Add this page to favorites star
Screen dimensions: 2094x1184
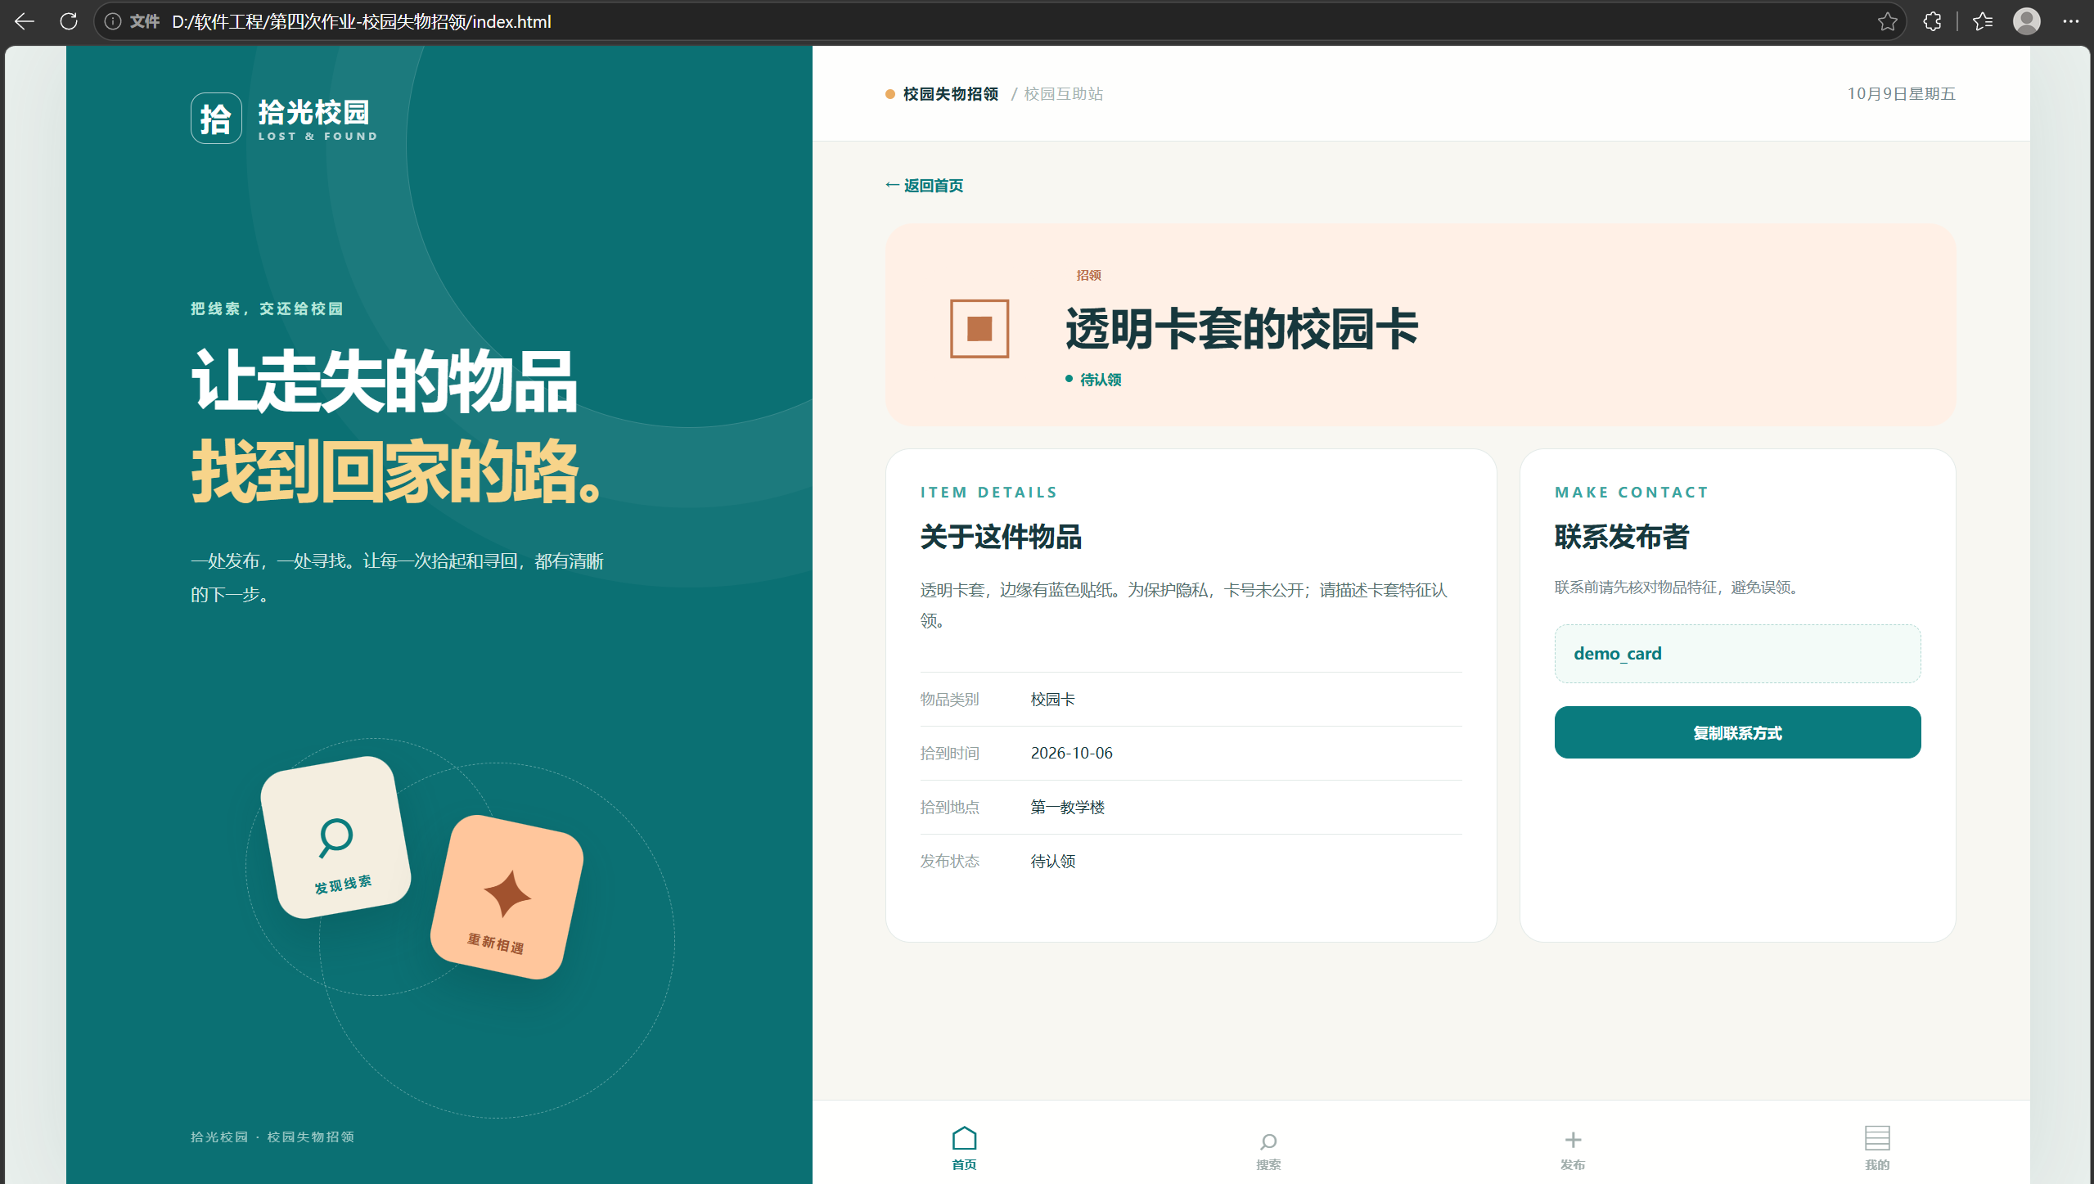pyautogui.click(x=1887, y=21)
